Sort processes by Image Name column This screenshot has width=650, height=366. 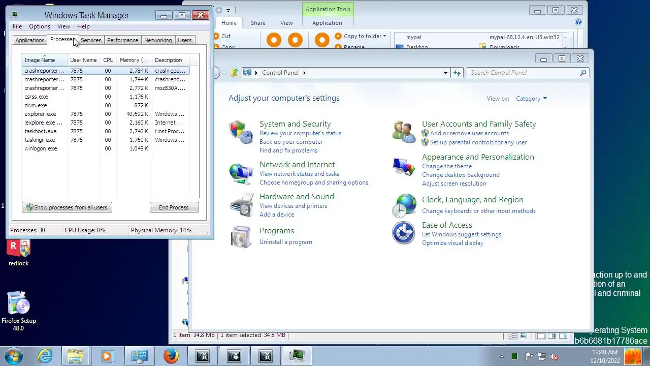44,60
